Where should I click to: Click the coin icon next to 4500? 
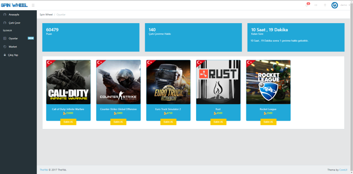tap(215, 113)
